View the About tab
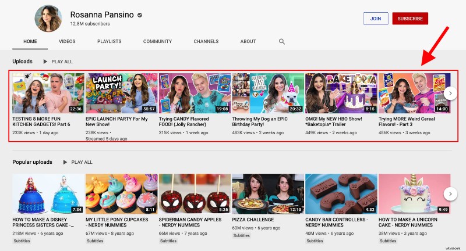This screenshot has height=251, width=466. point(248,42)
